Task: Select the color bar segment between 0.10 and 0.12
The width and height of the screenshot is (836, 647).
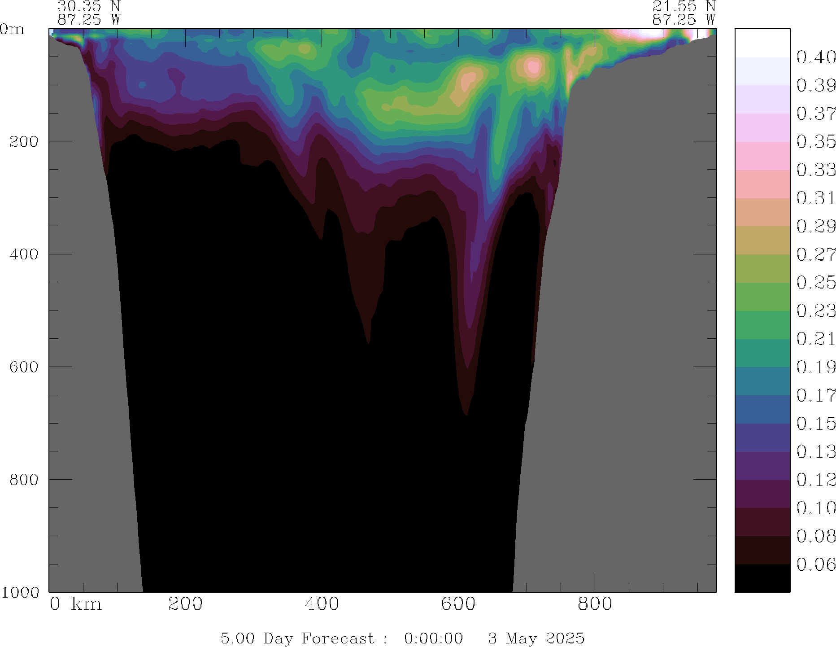Action: point(762,494)
